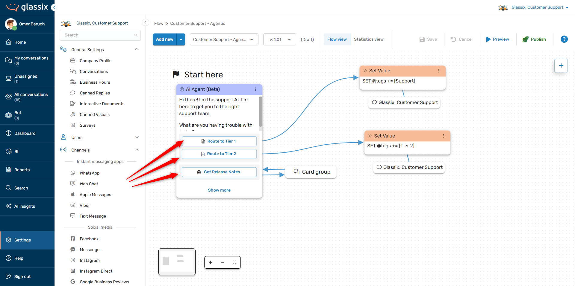Switch to Flow view tab
The height and width of the screenshot is (286, 575).
337,39
